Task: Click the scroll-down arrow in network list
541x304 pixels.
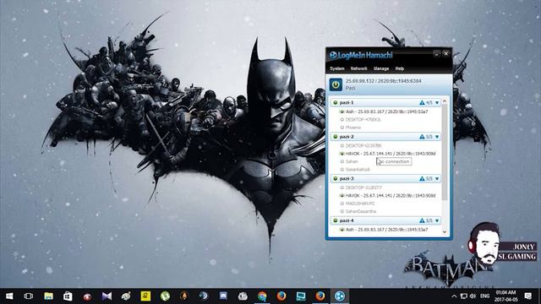Action: click(x=445, y=232)
